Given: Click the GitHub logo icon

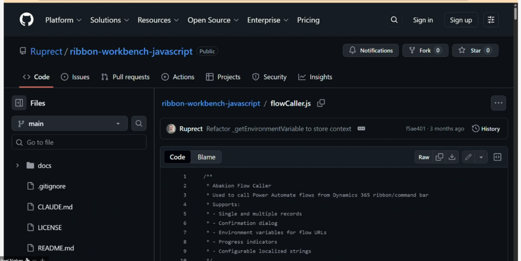Looking at the screenshot, I should pyautogui.click(x=26, y=20).
